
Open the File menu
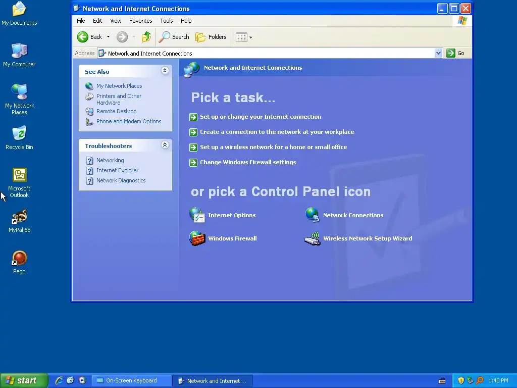[x=81, y=21]
